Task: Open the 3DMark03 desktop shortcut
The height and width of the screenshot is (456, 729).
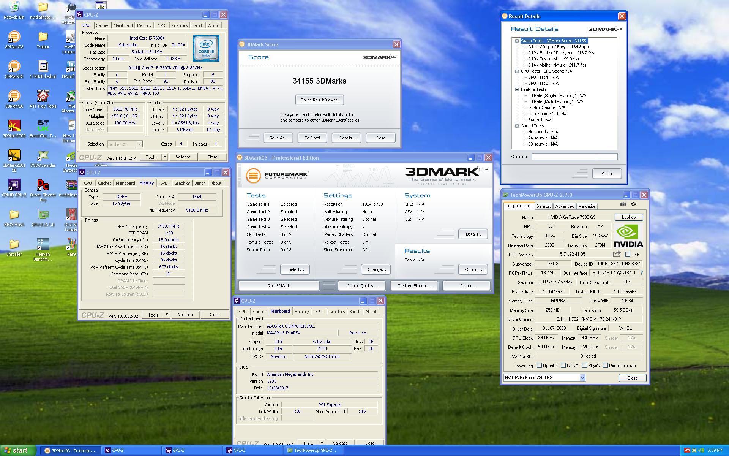Action: [x=14, y=37]
